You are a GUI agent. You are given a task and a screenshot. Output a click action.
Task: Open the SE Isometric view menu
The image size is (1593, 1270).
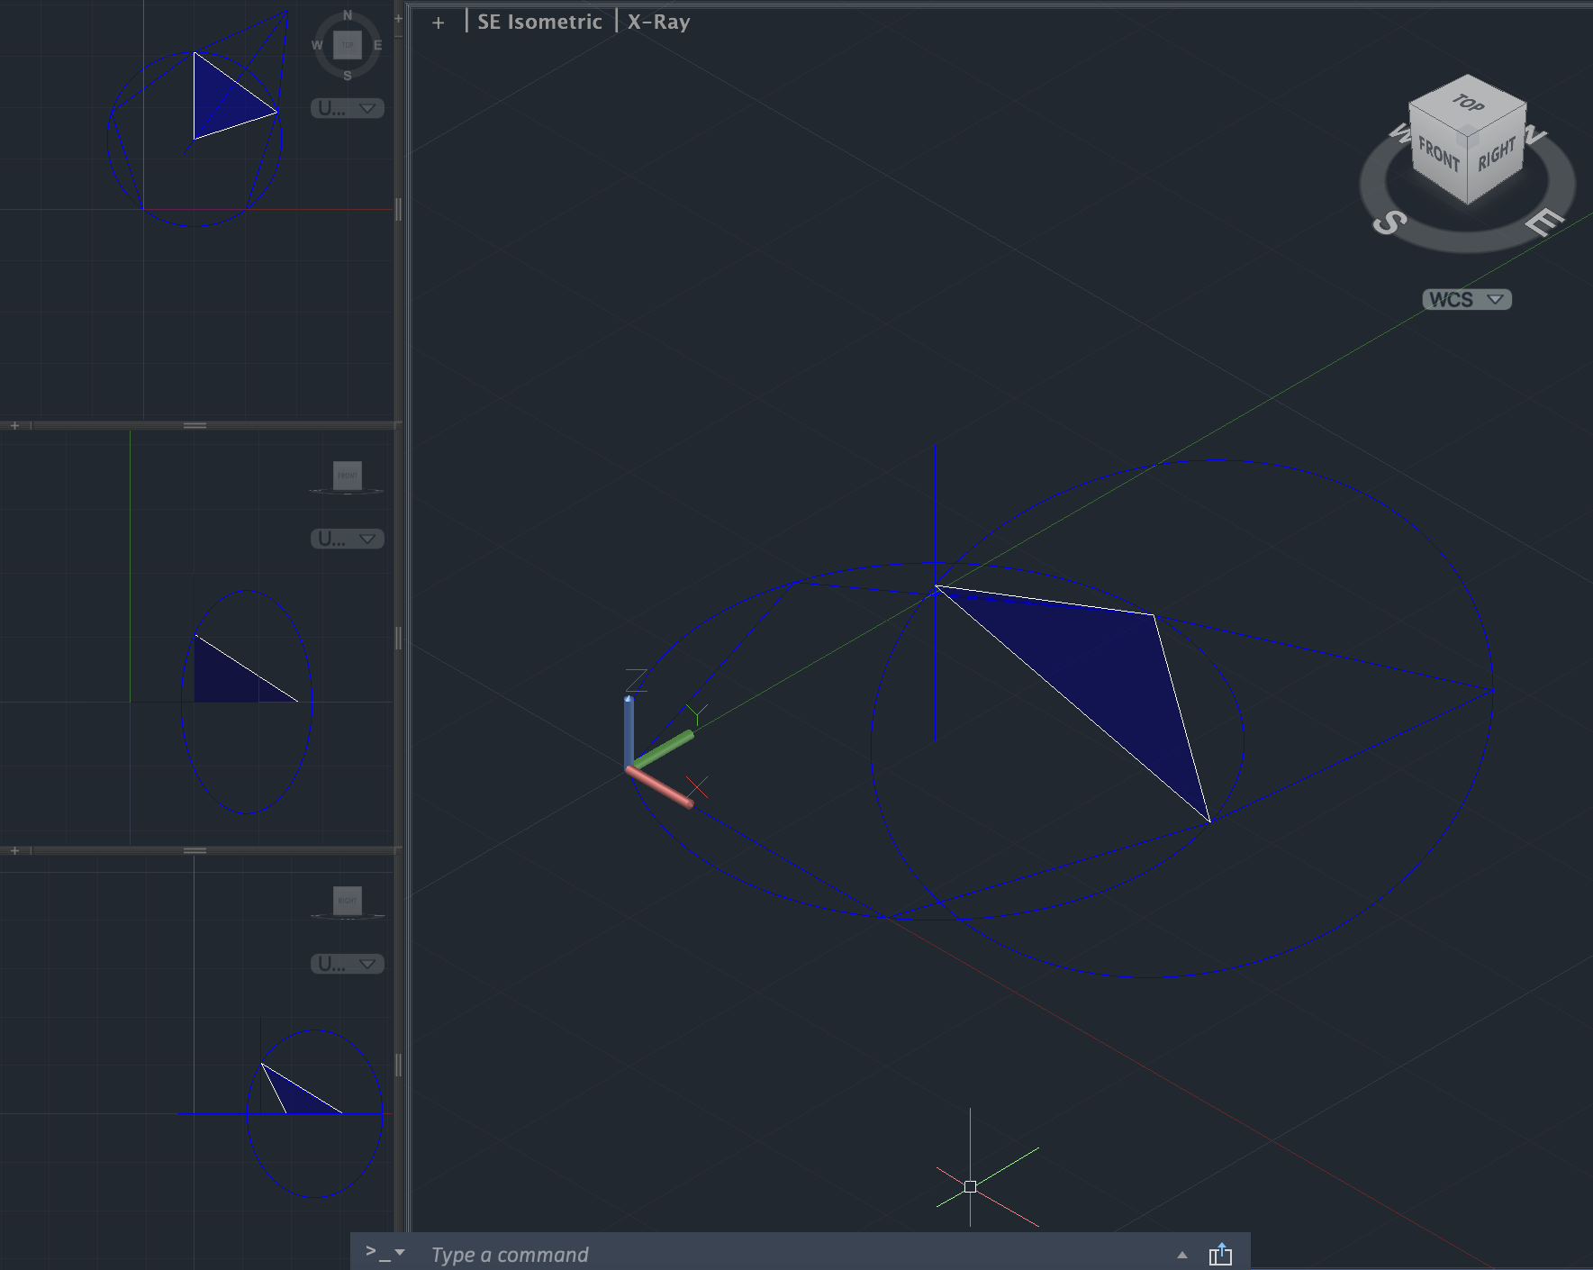point(539,22)
